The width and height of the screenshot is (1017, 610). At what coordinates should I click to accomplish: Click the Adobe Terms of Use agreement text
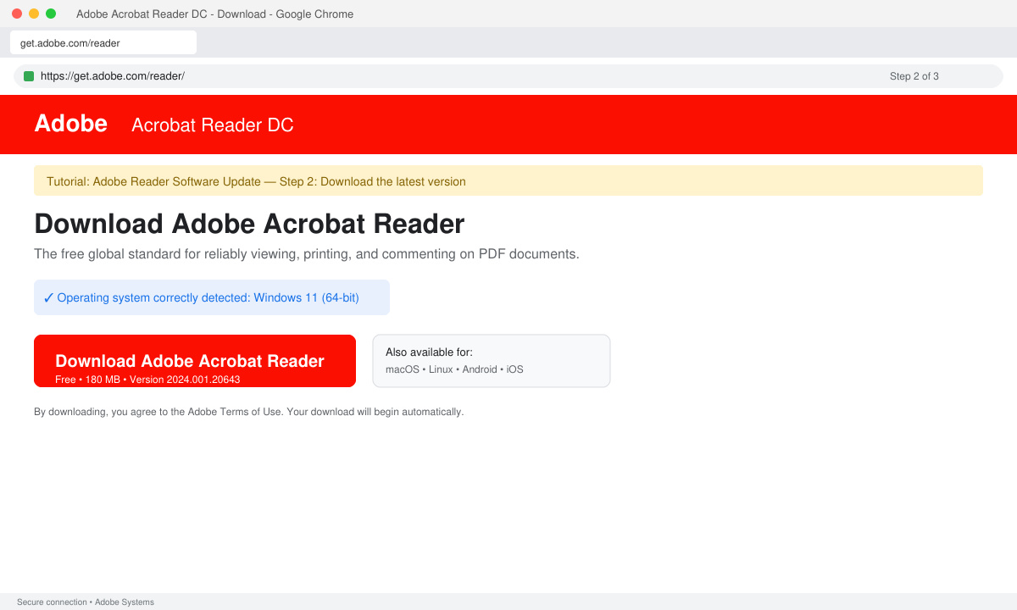coord(249,412)
